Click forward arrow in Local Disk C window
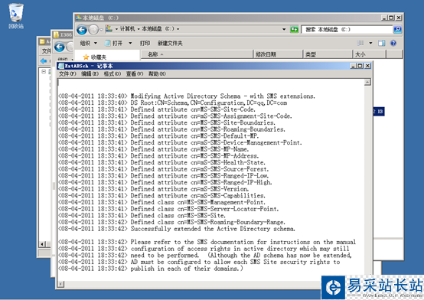 coord(93,30)
